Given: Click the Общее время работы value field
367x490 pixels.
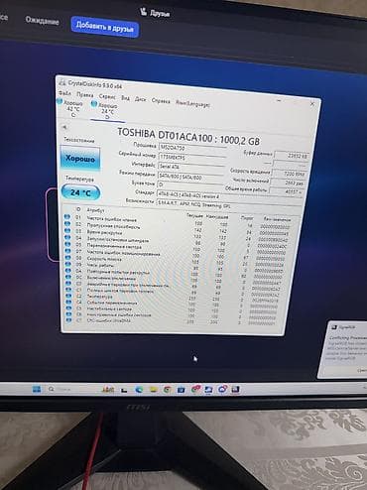Looking at the screenshot, I should coord(287,191).
